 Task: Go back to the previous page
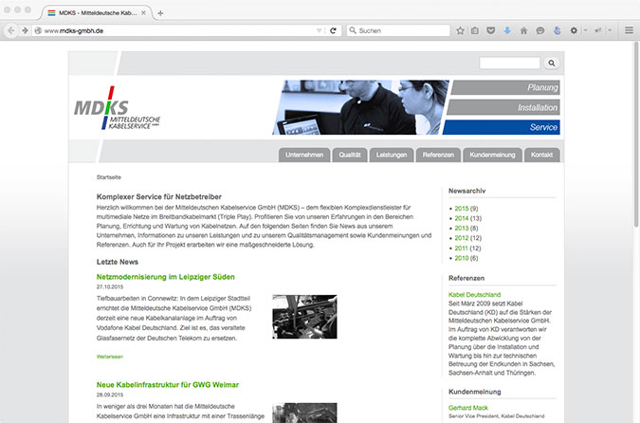coord(11,30)
